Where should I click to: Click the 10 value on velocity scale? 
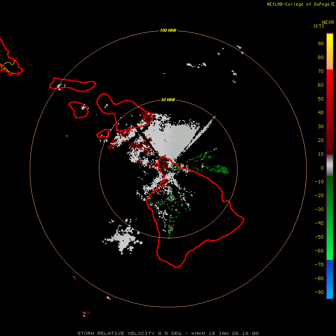[x=321, y=154]
